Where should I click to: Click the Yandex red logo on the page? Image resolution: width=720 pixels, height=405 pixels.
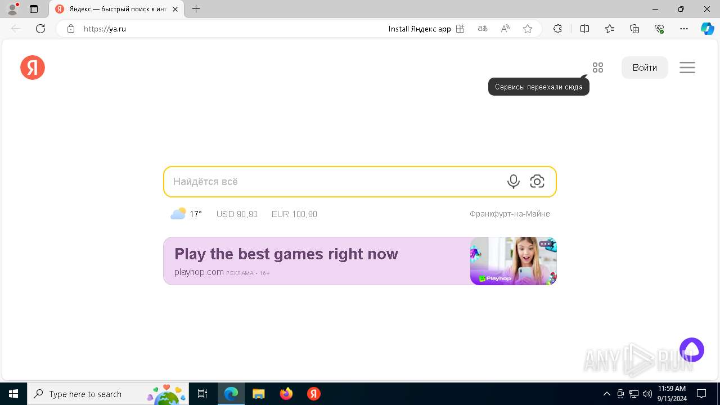coord(33,67)
